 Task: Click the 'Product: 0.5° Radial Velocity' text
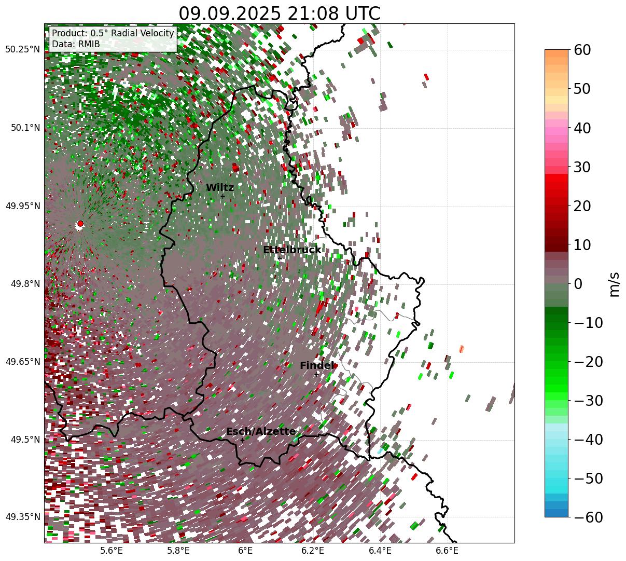point(113,33)
